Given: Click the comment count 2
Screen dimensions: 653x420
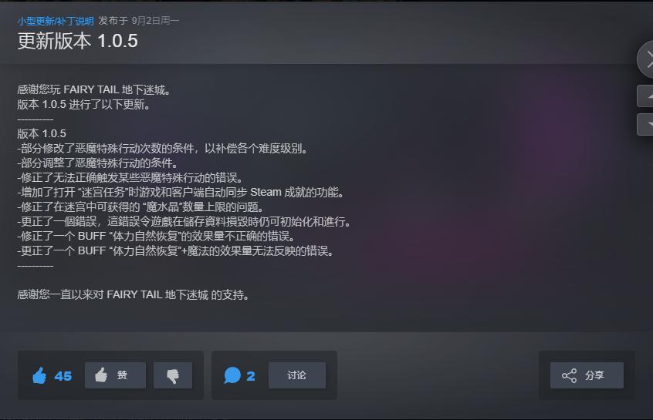Looking at the screenshot, I should 251,376.
